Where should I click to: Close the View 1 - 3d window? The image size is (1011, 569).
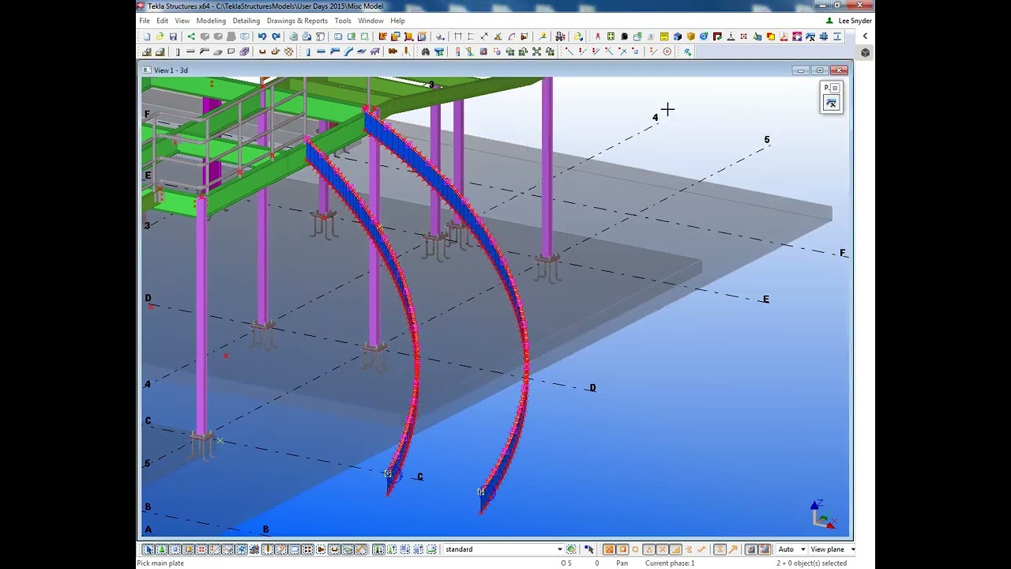pyautogui.click(x=839, y=70)
